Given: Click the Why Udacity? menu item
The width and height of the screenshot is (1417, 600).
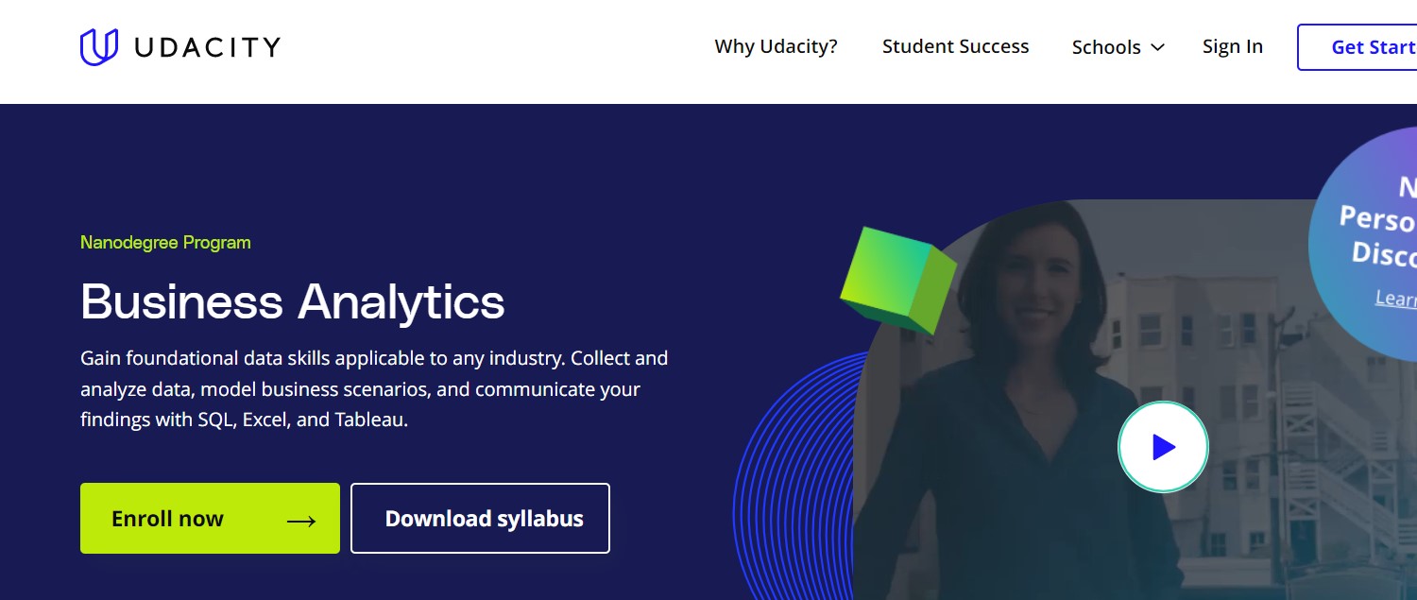Looking at the screenshot, I should coord(775,46).
